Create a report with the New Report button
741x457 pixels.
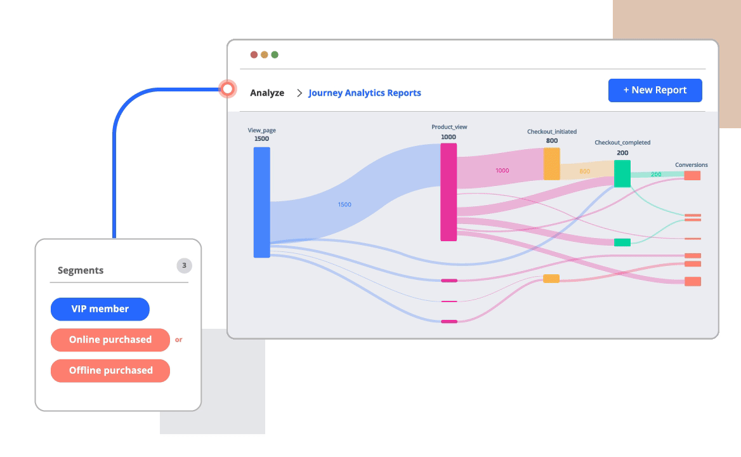(x=655, y=90)
